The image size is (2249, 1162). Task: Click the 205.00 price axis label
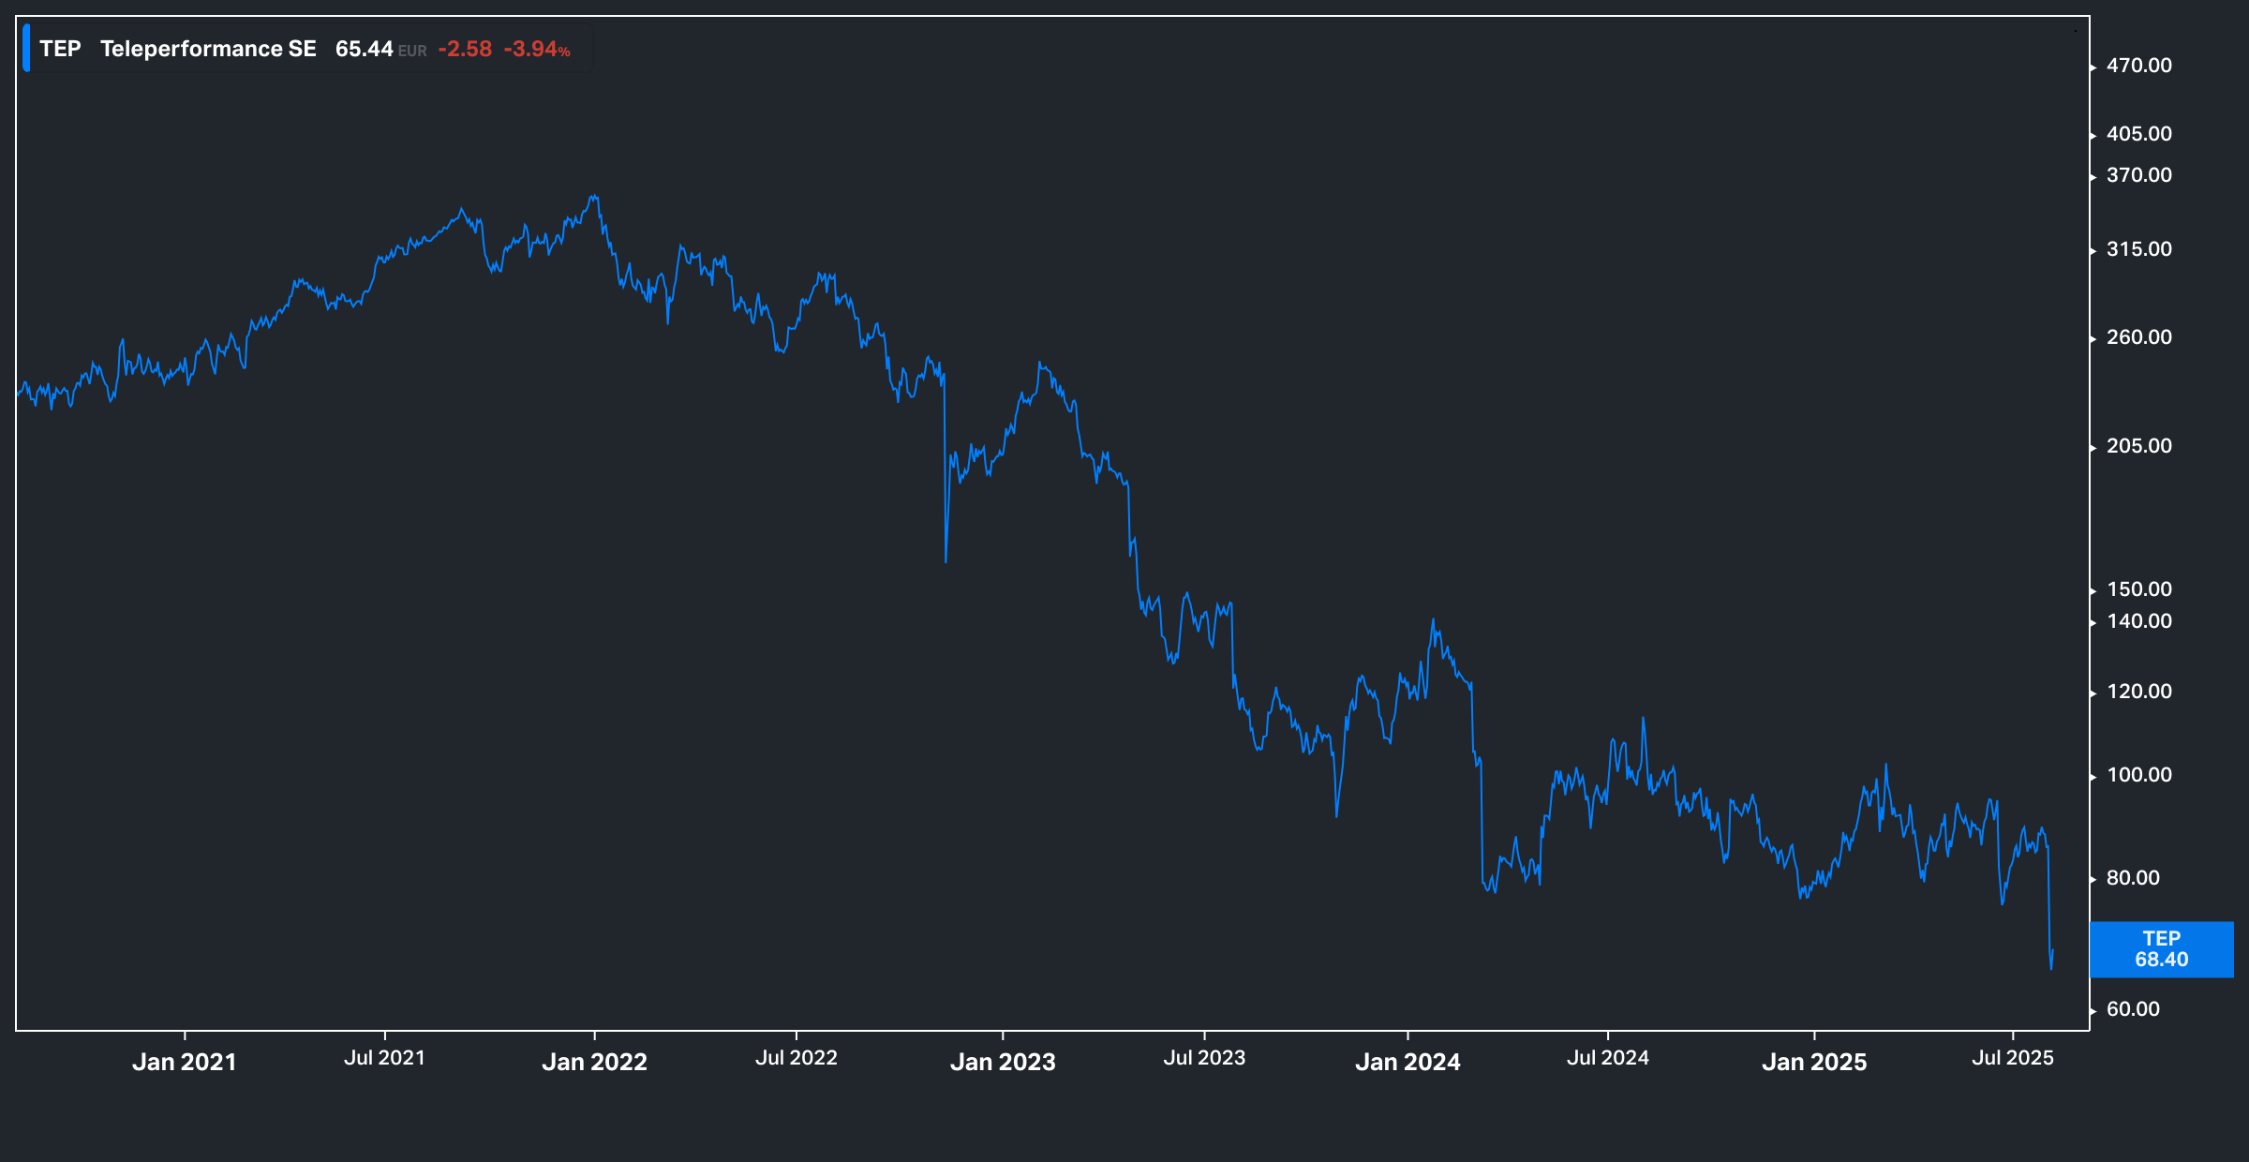pyautogui.click(x=2138, y=446)
